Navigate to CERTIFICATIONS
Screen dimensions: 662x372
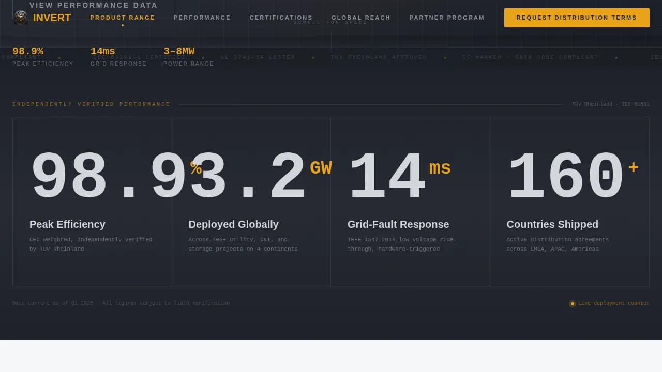pos(281,18)
